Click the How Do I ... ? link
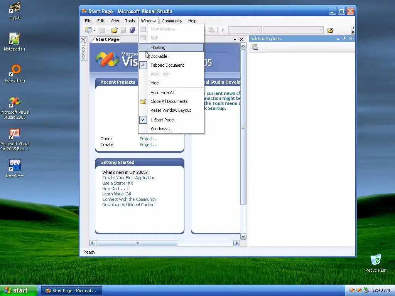The image size is (395, 296). pos(115,188)
